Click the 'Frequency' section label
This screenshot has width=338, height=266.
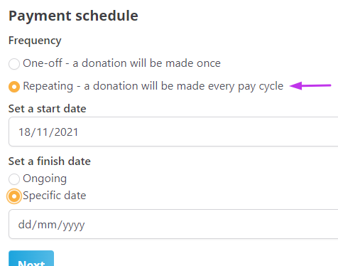(x=35, y=41)
